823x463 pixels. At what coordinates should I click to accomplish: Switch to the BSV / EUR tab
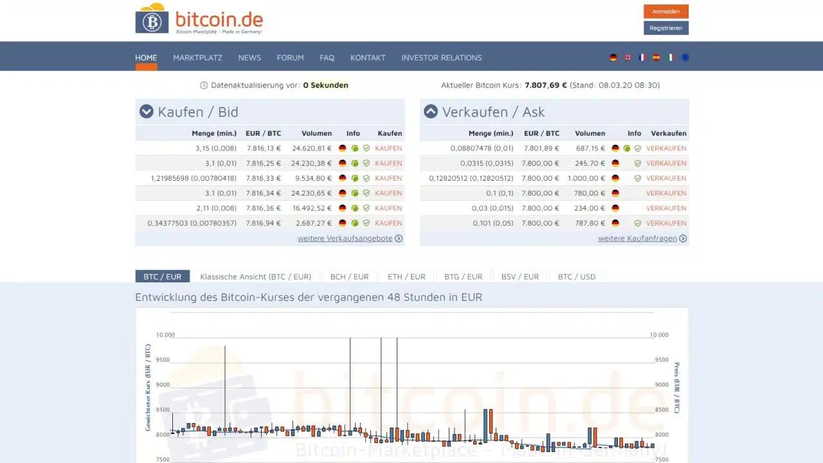click(x=520, y=277)
